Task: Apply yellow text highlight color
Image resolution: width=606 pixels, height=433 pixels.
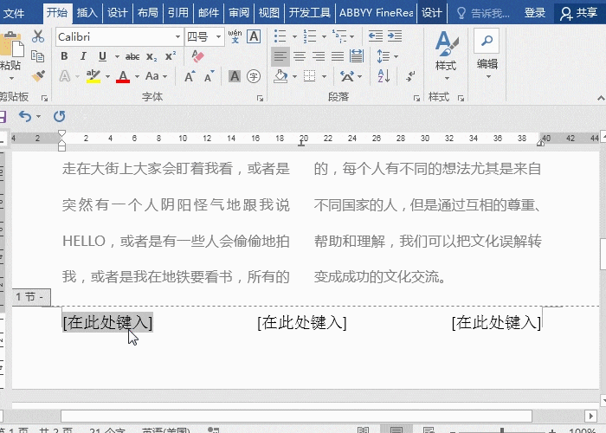Action: (x=93, y=76)
